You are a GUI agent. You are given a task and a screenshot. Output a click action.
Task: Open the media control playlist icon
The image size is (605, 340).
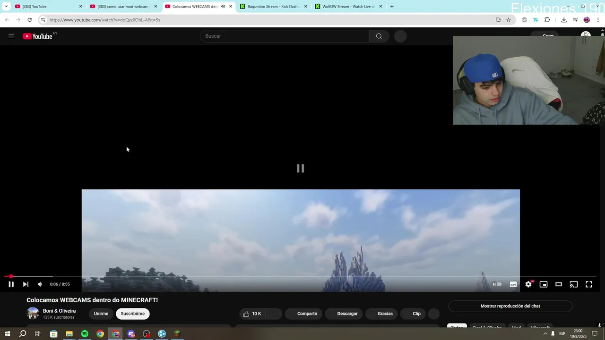point(575,20)
